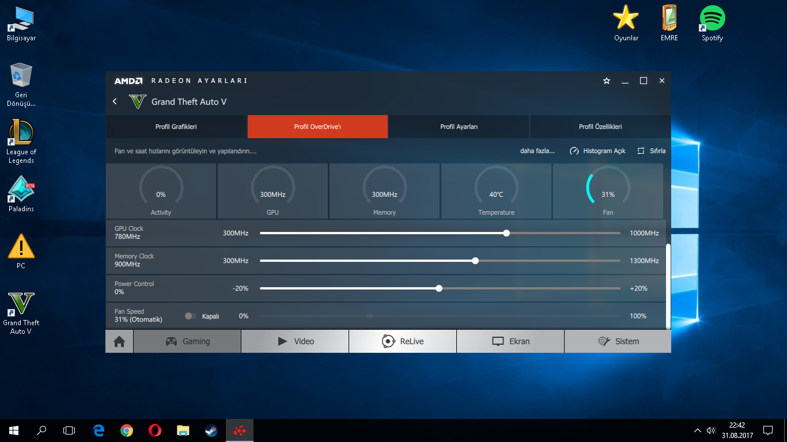787x442 pixels.
Task: Select the EMRE desktop icon
Action: 669,24
